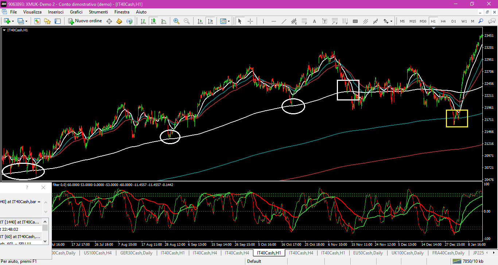Open the File menu
Image resolution: width=498 pixels, height=265 pixels.
click(13, 12)
